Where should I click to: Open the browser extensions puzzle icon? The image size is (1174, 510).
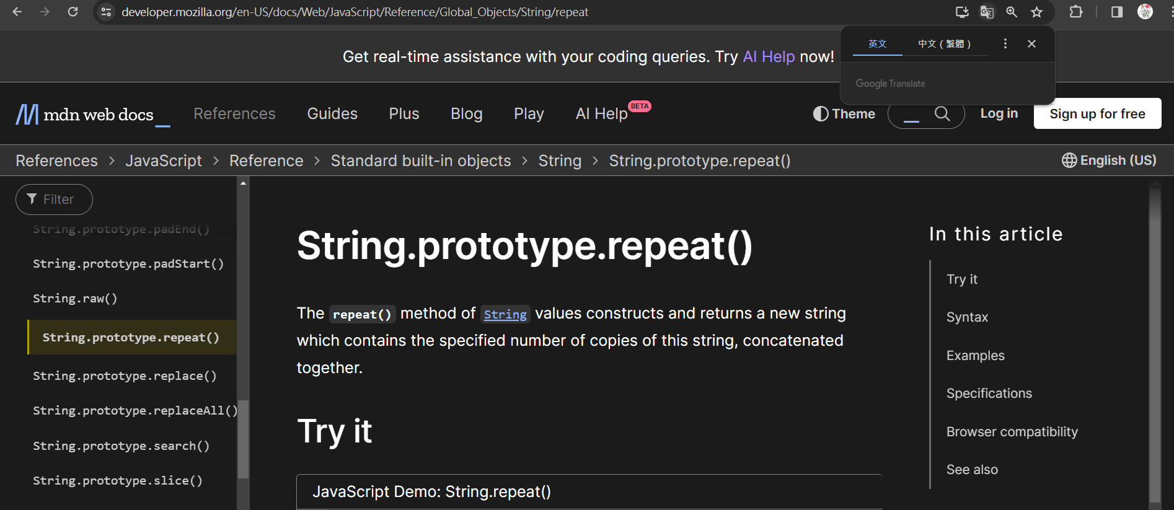tap(1076, 12)
